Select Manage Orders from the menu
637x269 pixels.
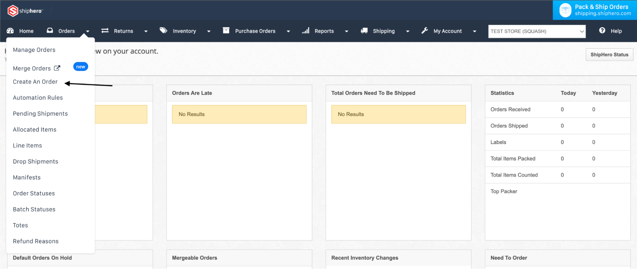click(x=34, y=50)
